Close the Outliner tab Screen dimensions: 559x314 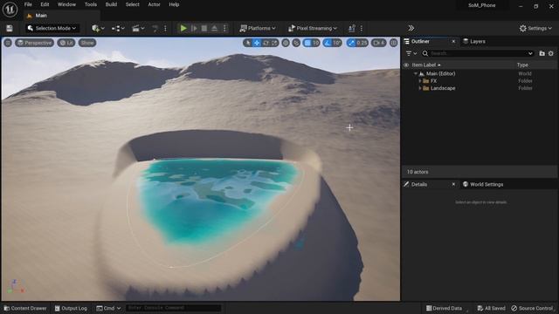tap(453, 42)
